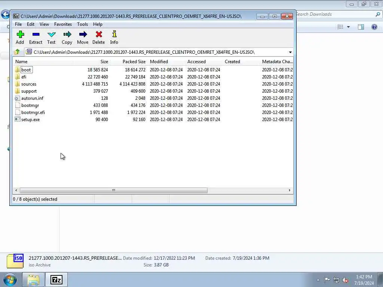The image size is (383, 287).
Task: Click the 7-Zip taskbar button
Action: [56, 280]
